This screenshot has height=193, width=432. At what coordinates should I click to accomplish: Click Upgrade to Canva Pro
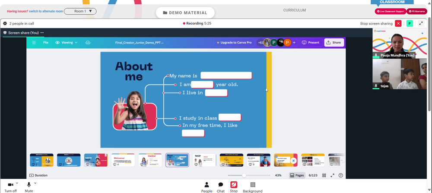tap(234, 43)
